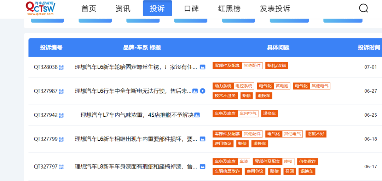Screen dimensions: 382x181
Task: Click 投诉编号 column header
Action: point(51,47)
